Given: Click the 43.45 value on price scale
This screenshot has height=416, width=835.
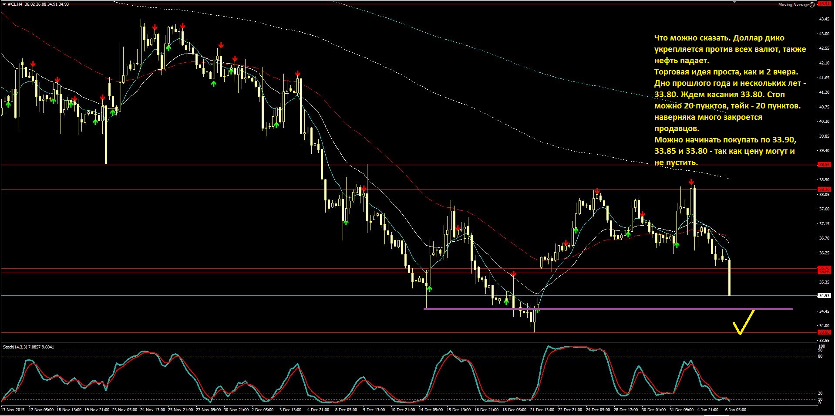Looking at the screenshot, I should (824, 19).
